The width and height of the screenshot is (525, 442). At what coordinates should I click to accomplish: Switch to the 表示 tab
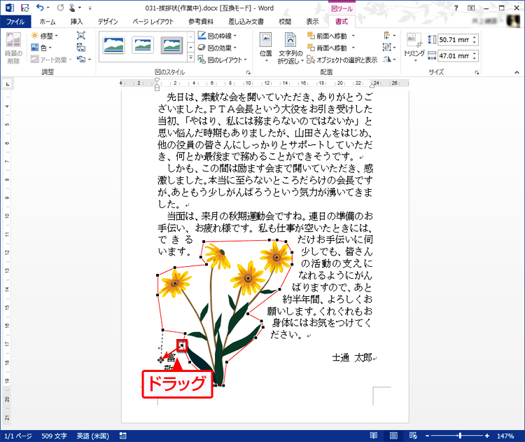coord(313,22)
